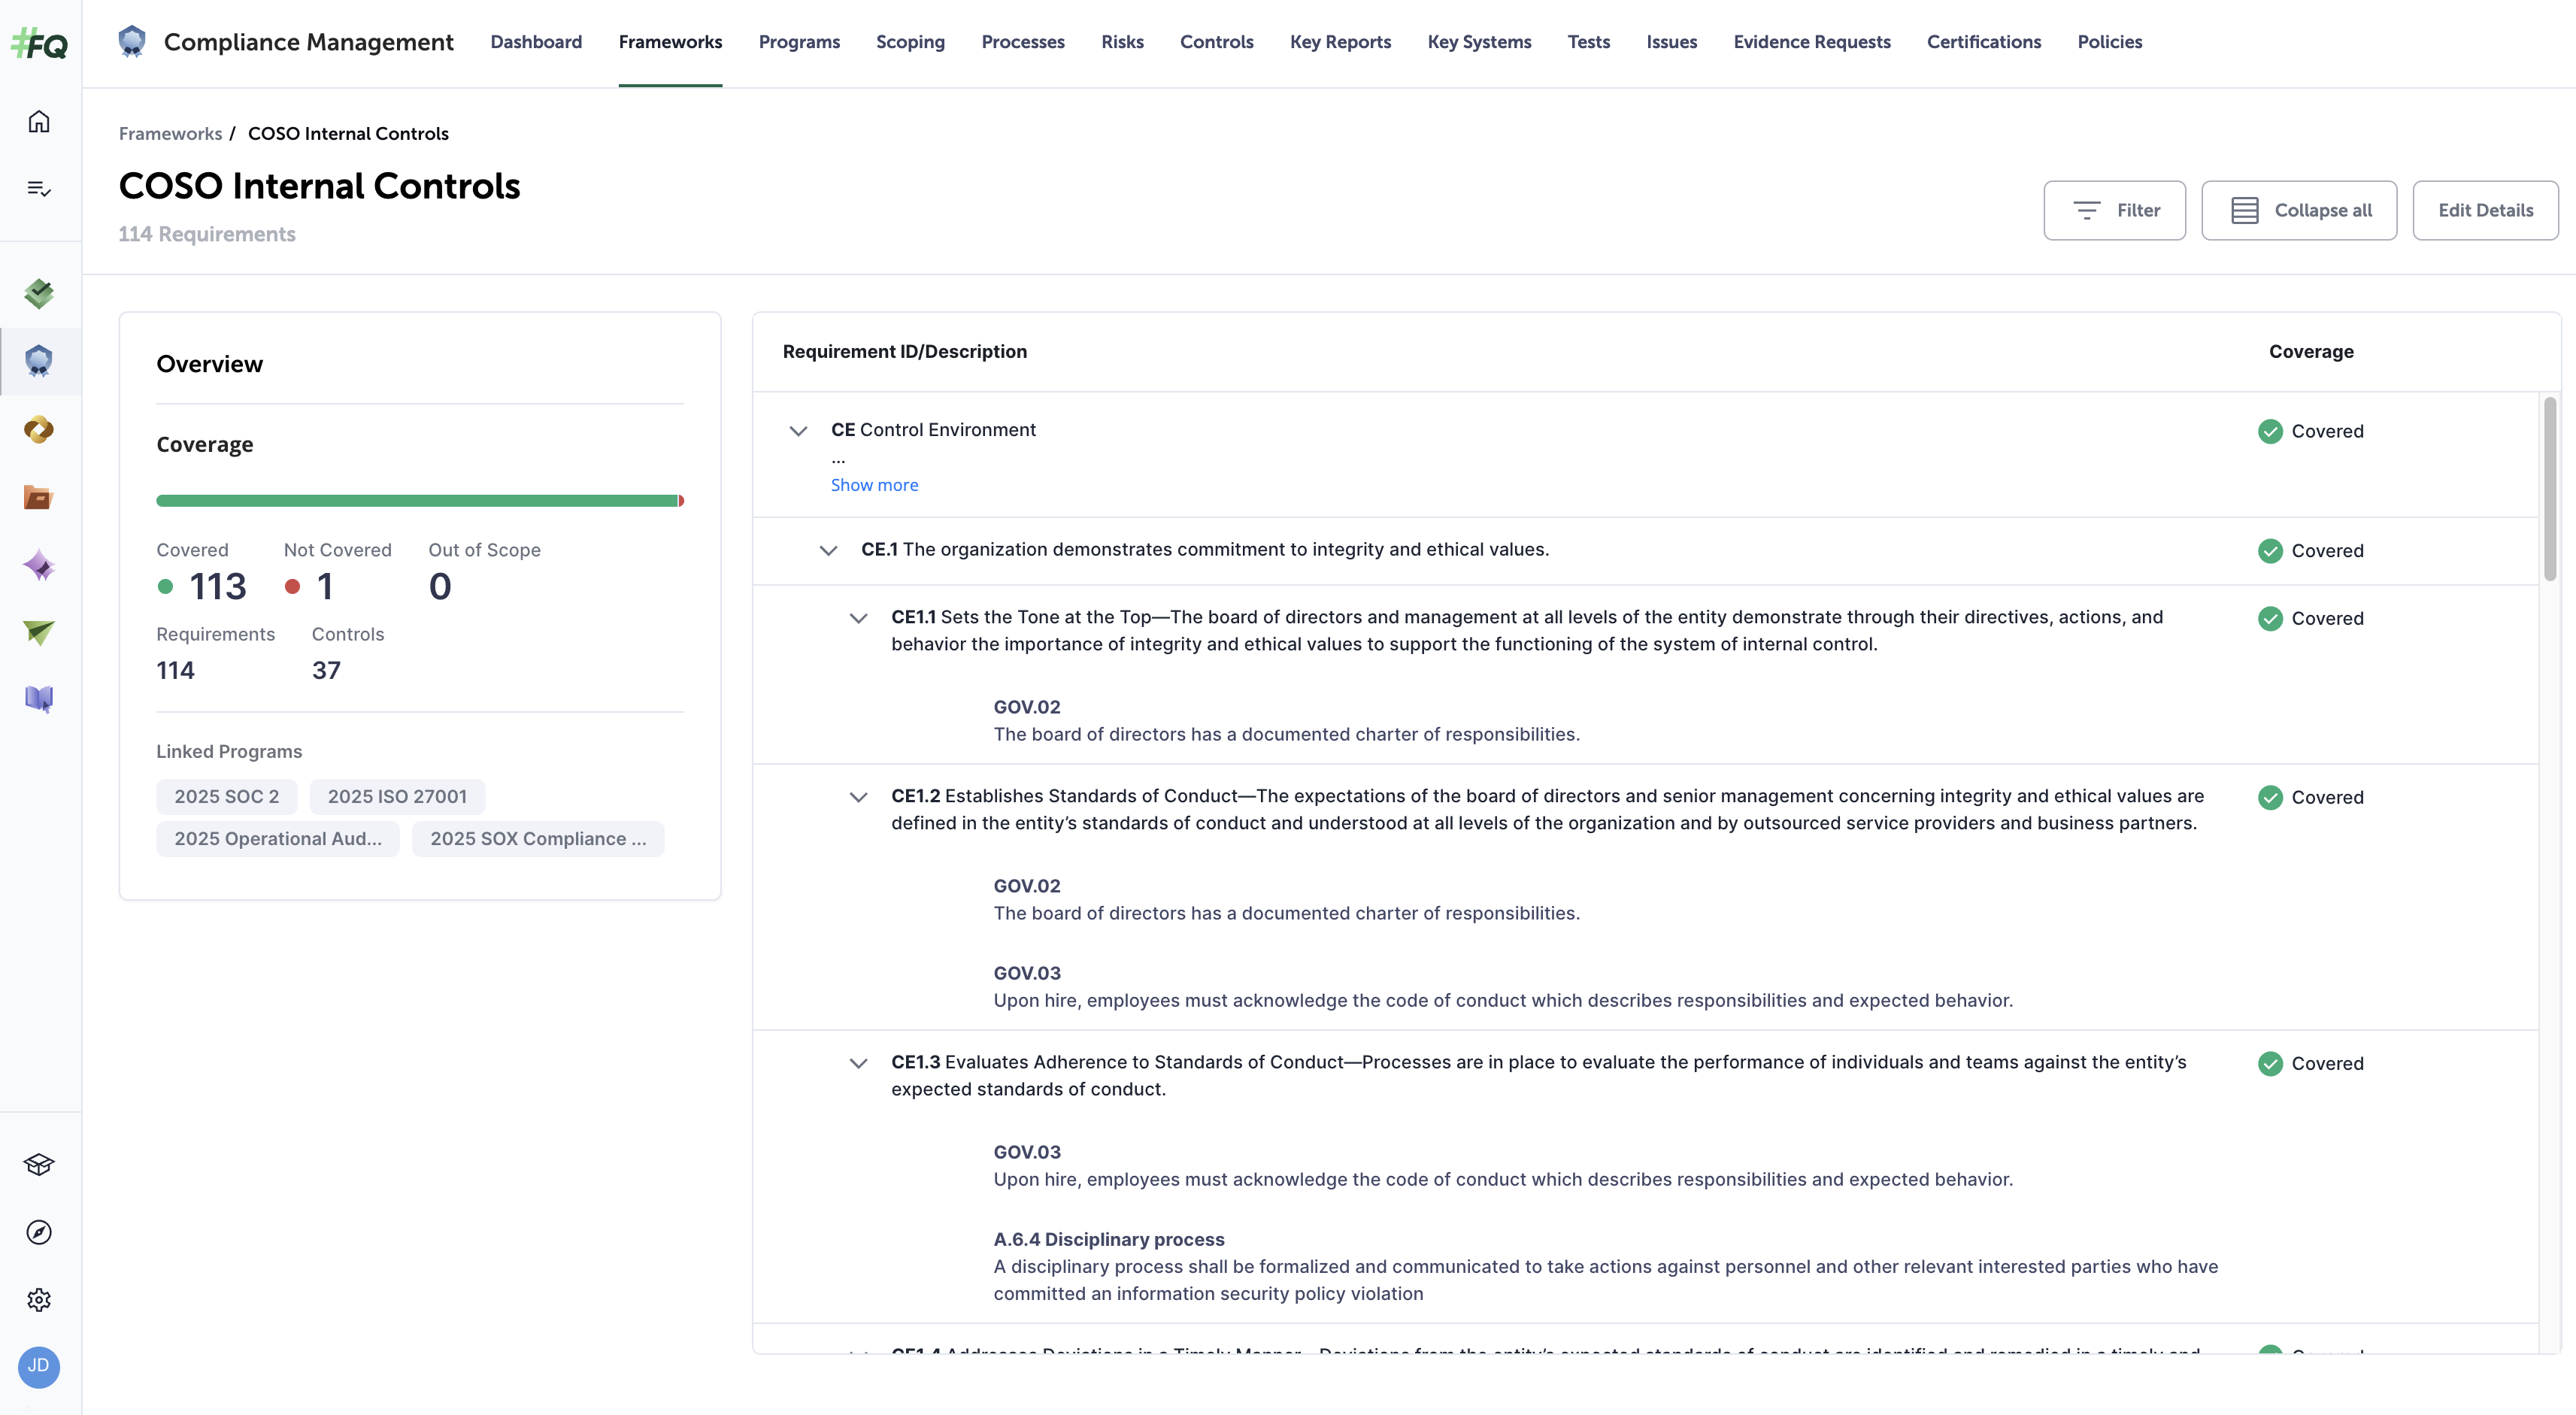Viewport: 2576px width, 1415px height.
Task: Expand requirement CE1.3 chevron
Action: pos(858,1063)
